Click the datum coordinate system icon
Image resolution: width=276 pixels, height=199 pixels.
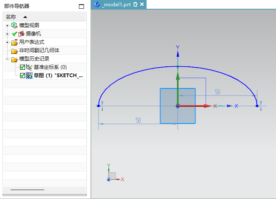pyautogui.click(x=29, y=67)
